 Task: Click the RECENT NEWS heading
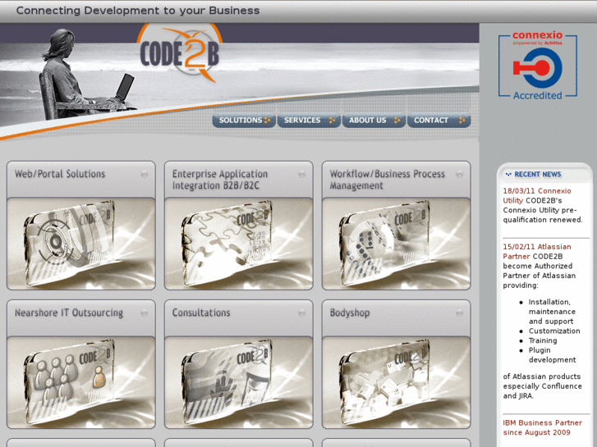click(538, 174)
